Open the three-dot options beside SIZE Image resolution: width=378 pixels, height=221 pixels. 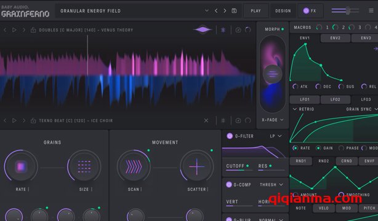tap(92, 190)
